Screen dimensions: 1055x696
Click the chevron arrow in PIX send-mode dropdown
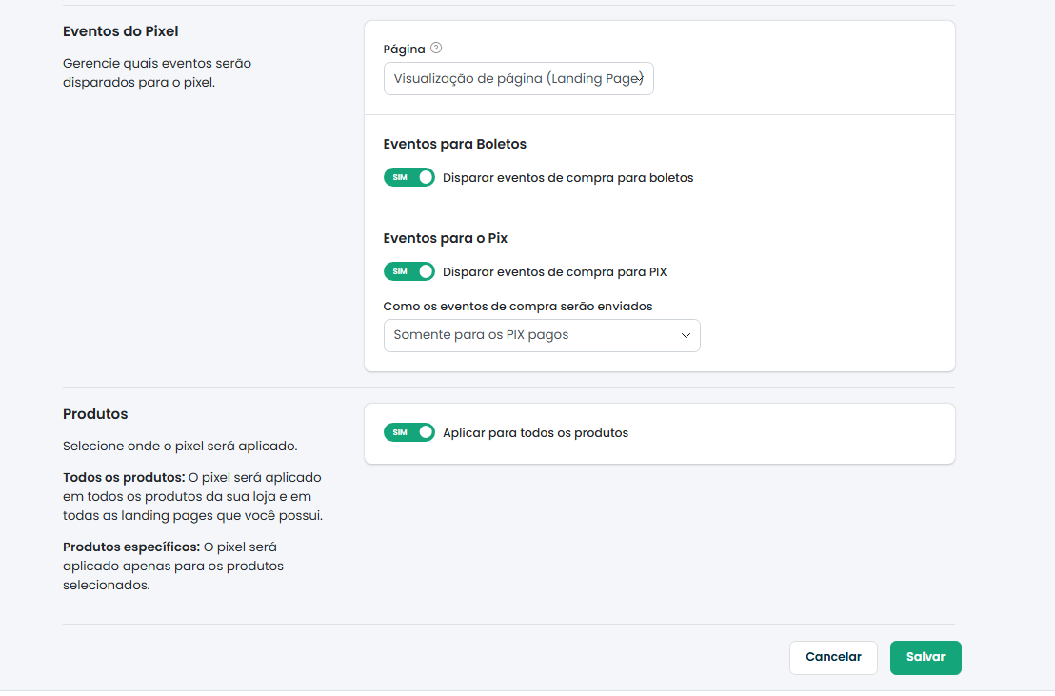(x=685, y=335)
